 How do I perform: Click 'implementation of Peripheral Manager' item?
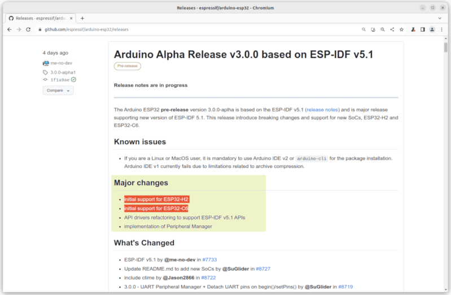[168, 227]
